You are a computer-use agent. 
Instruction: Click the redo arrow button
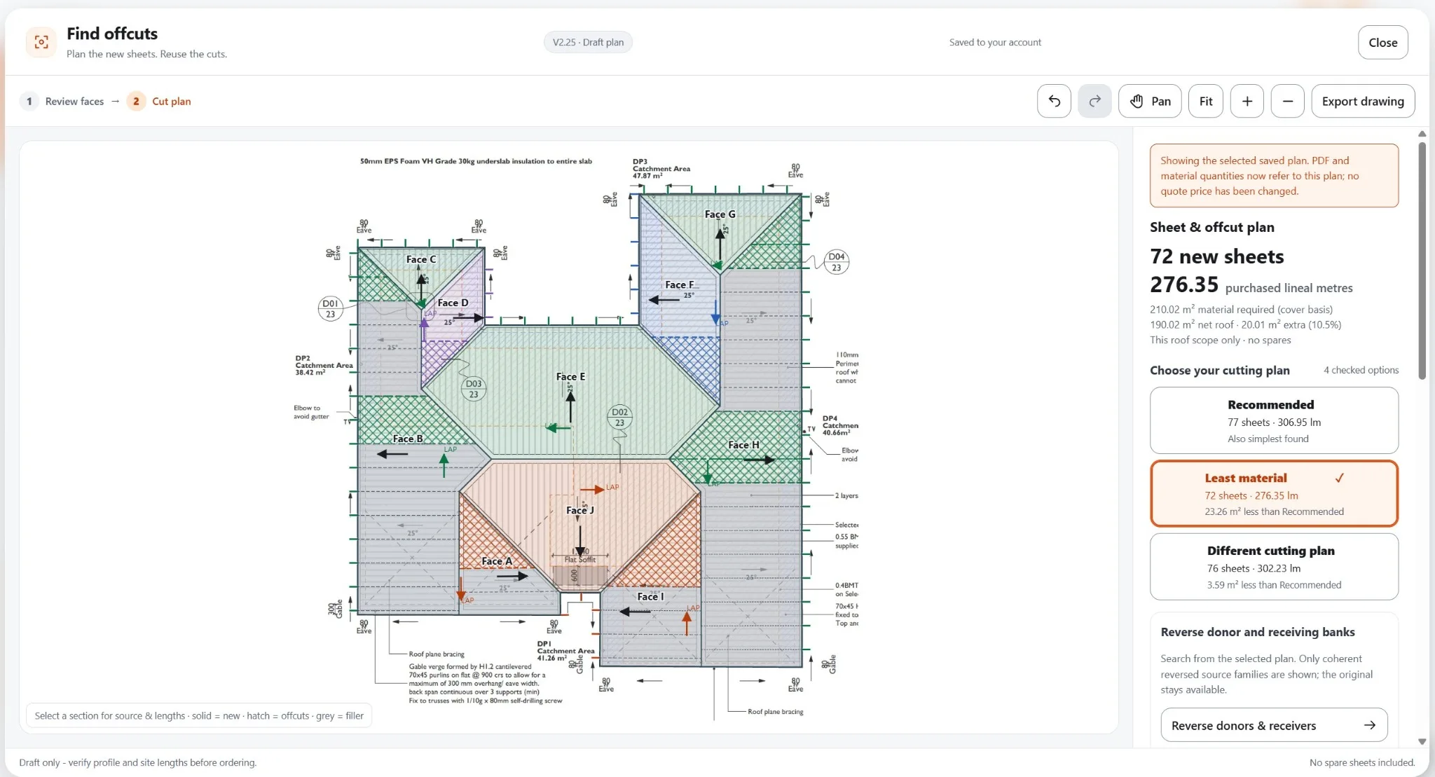coord(1094,101)
